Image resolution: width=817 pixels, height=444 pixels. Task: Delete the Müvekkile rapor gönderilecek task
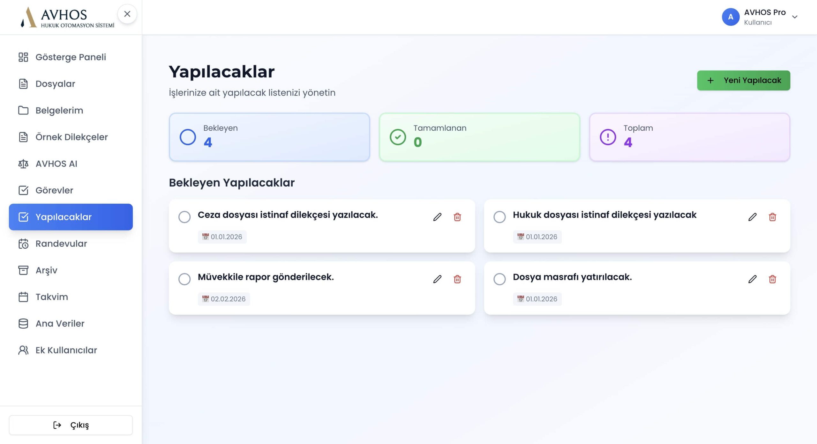click(x=457, y=279)
